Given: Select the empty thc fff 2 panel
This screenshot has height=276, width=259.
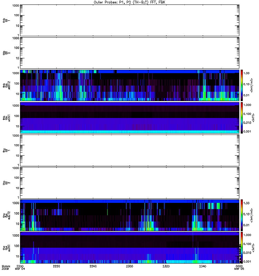Looking at the screenshot, I should (129, 183).
